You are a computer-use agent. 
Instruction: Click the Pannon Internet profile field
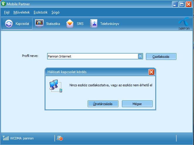coord(95,56)
